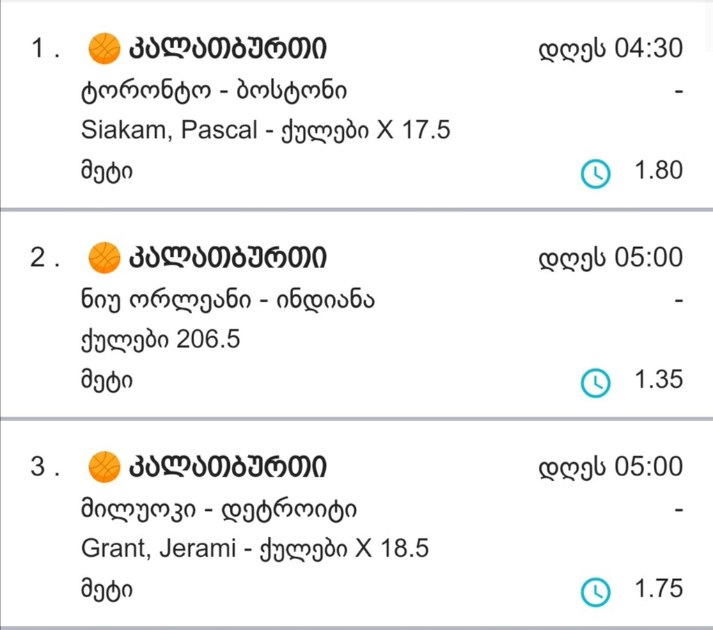Open the ნიუ ორლეანი - ინდიანა match
The image size is (713, 630).
coord(228,300)
